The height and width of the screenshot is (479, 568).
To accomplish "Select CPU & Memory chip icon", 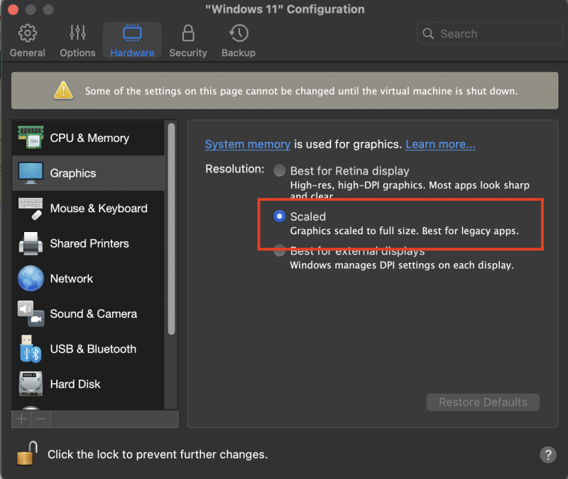I will pyautogui.click(x=31, y=137).
